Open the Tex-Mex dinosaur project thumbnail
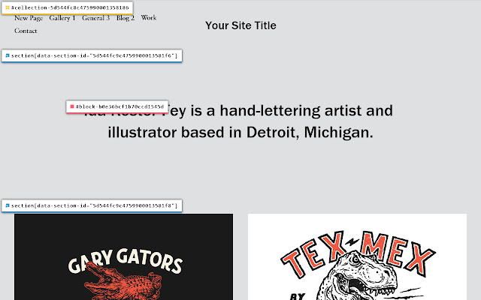This screenshot has height=300, width=481. [x=358, y=256]
